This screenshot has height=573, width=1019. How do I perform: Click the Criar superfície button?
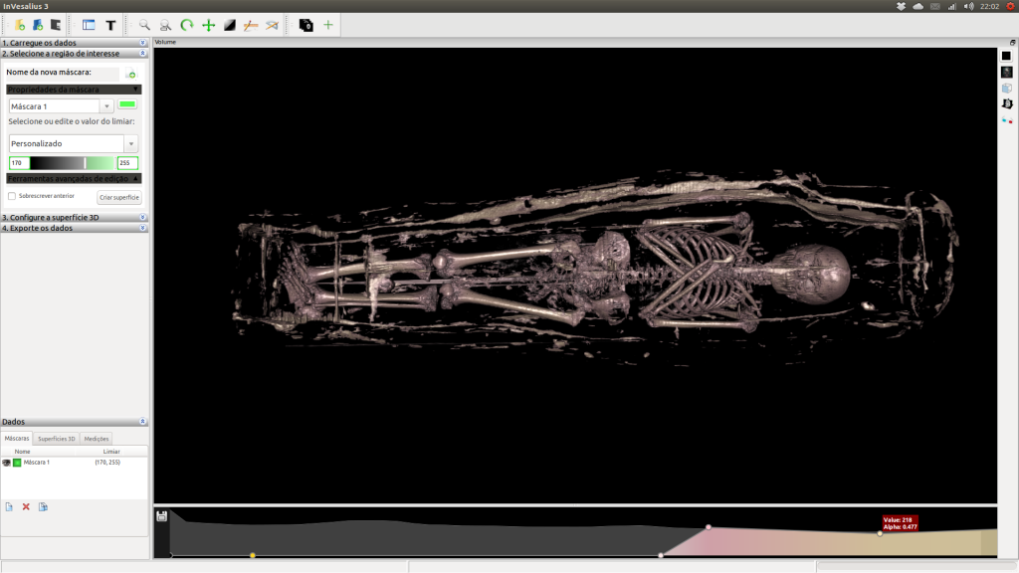[x=118, y=197]
